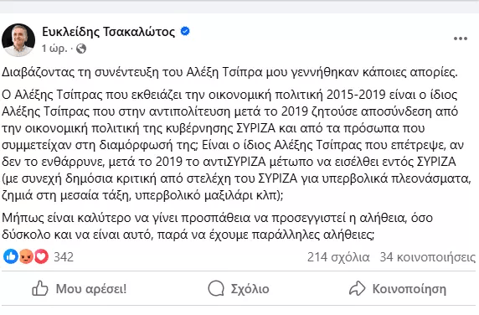Select the Σχόλιο comment button
The image size is (479, 315).
[239, 289]
